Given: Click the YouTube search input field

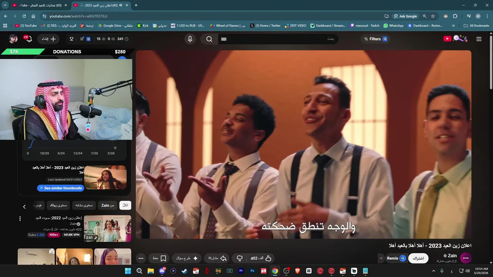Looking at the screenshot, I should pyautogui.click(x=278, y=39).
